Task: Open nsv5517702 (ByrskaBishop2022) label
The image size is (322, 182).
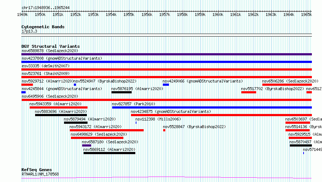Action: [272, 89]
